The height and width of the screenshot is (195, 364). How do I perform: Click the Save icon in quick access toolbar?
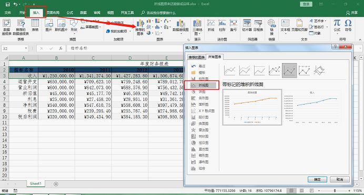coord(7,4)
